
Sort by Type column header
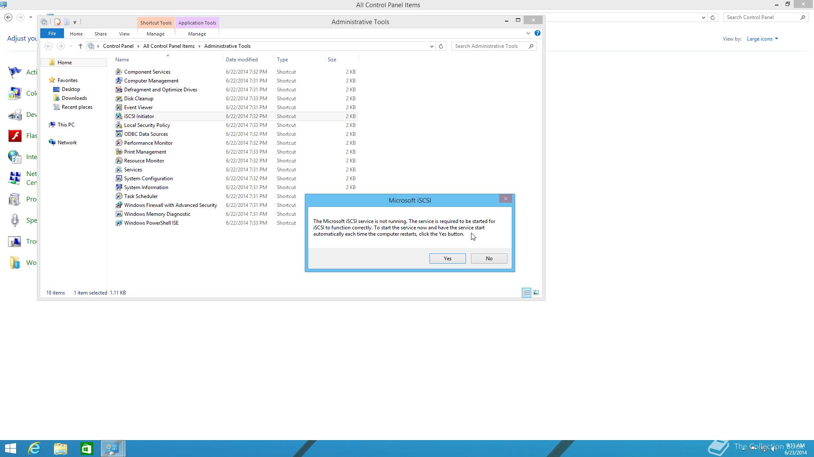pyautogui.click(x=282, y=60)
